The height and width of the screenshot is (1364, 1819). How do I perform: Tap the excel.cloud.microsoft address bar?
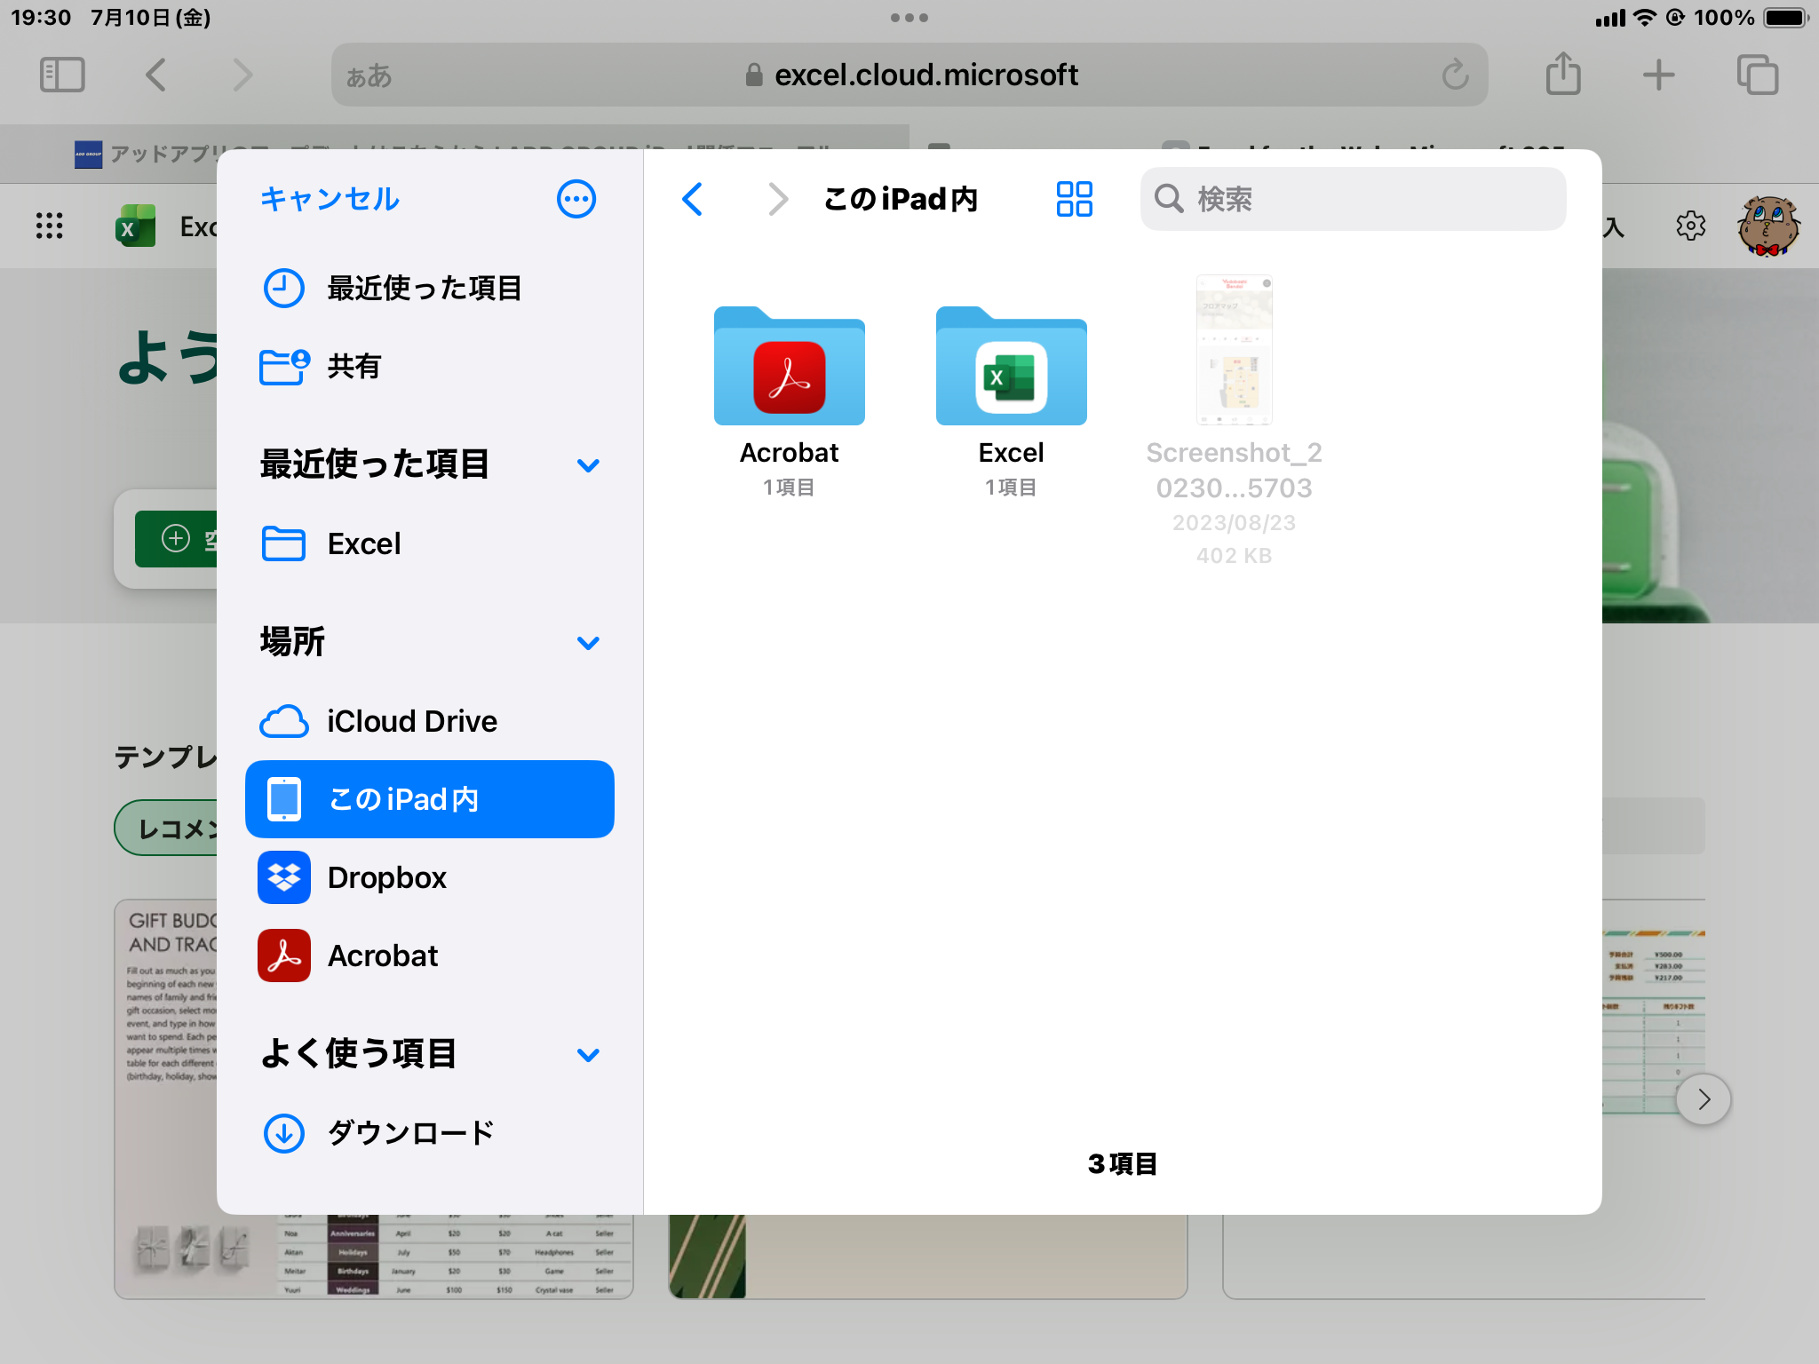911,75
